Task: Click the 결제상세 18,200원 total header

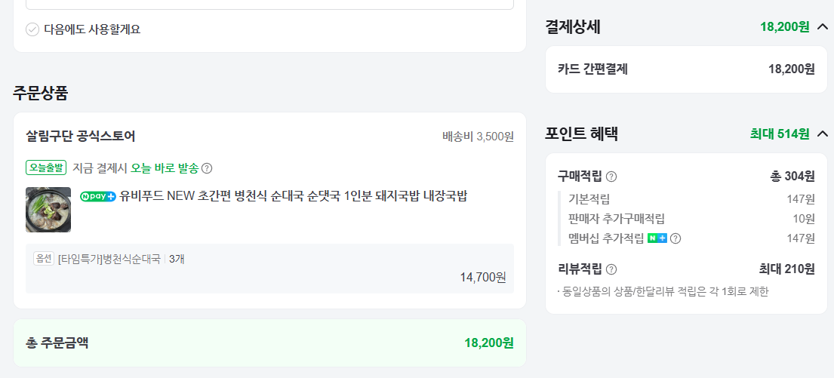Action: (x=784, y=27)
